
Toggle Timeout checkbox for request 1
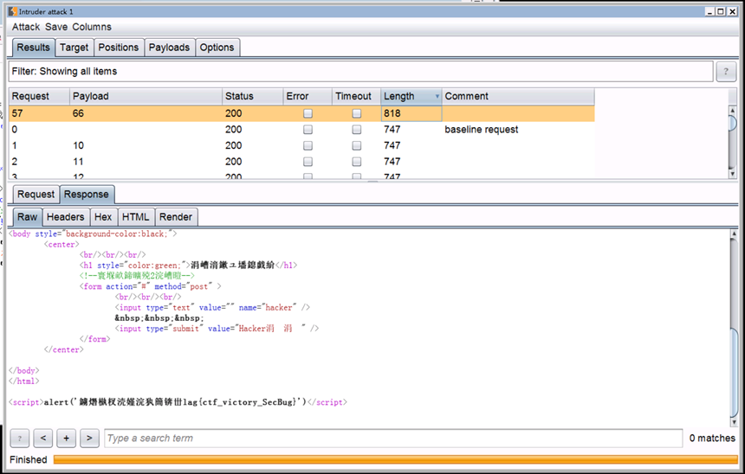click(x=356, y=145)
